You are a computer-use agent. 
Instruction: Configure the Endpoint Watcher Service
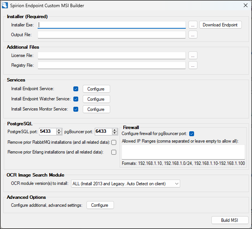coord(96,99)
